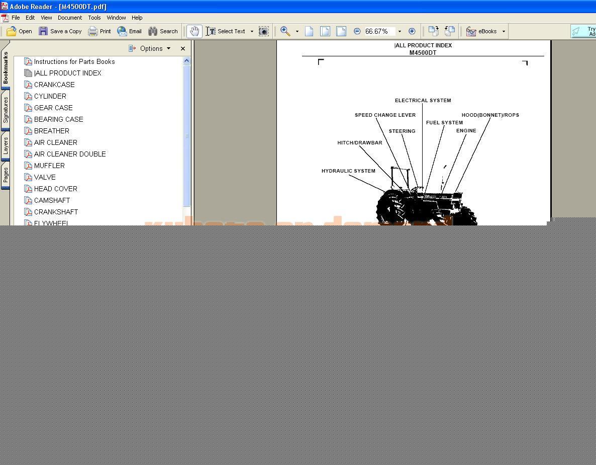Screen dimensions: 596x465
Task: Click the ENGINE label
Action: click(x=466, y=130)
